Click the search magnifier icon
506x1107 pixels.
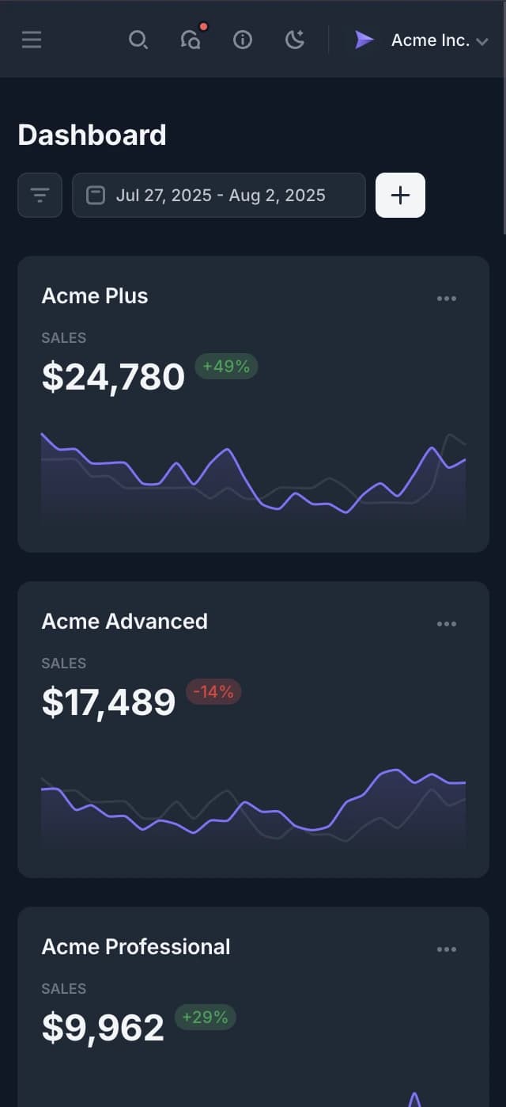[x=138, y=40]
